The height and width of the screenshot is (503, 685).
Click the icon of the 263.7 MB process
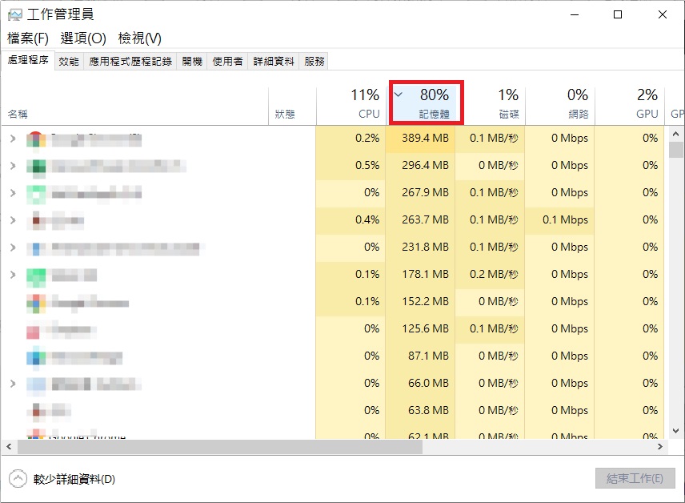coord(36,221)
